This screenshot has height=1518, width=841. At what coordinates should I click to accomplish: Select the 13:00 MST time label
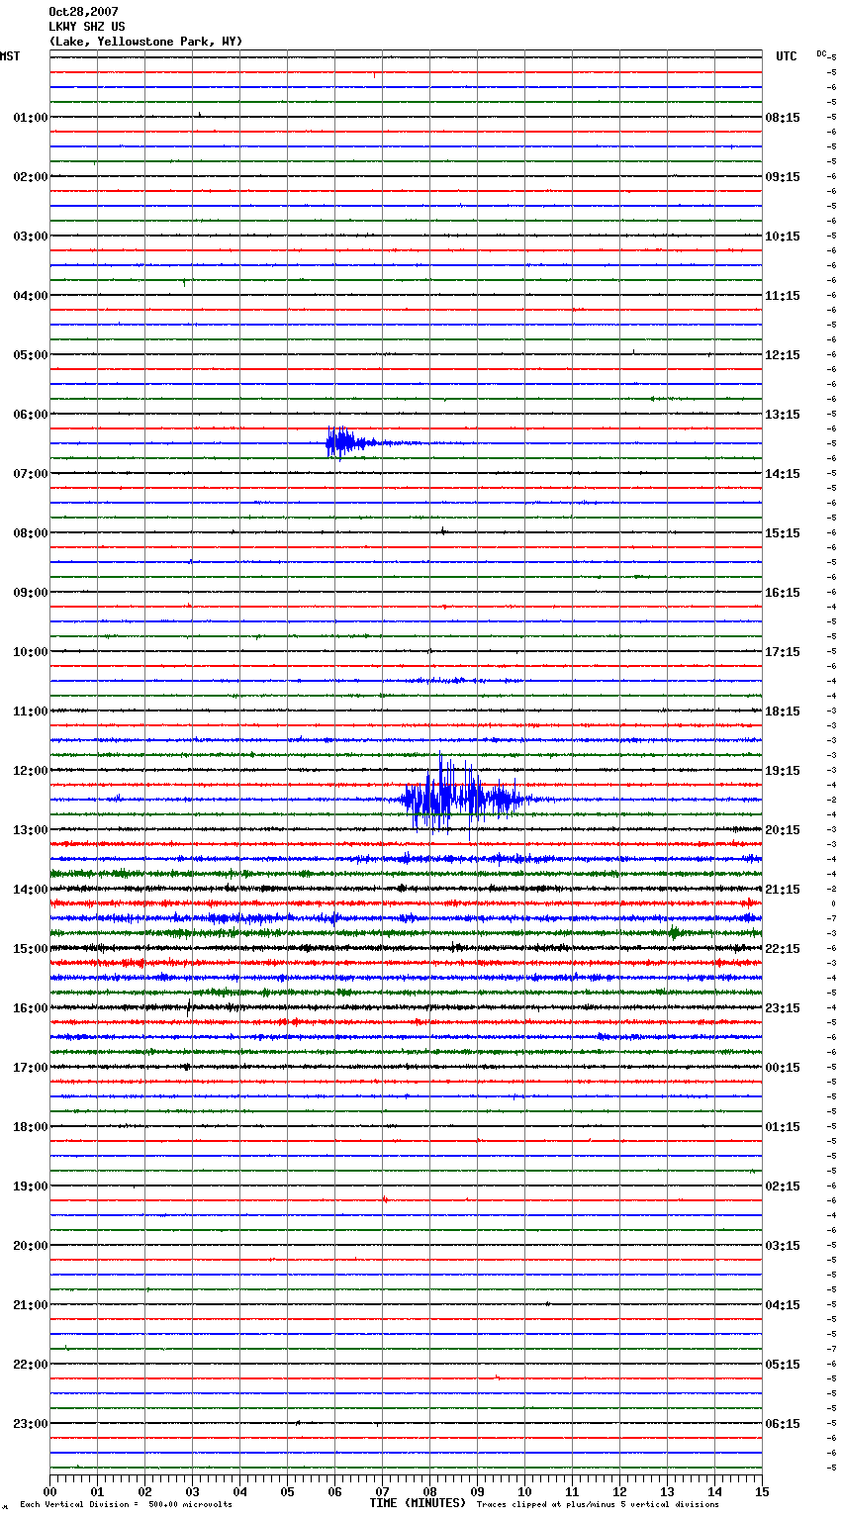[x=31, y=830]
